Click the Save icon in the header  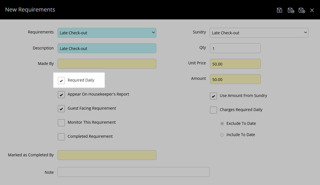pyautogui.click(x=279, y=10)
